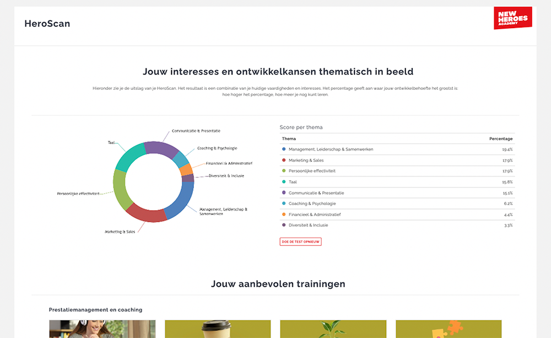Click the 'Coaching & Psychologie' chart label
The image size is (551, 338).
[x=217, y=148]
